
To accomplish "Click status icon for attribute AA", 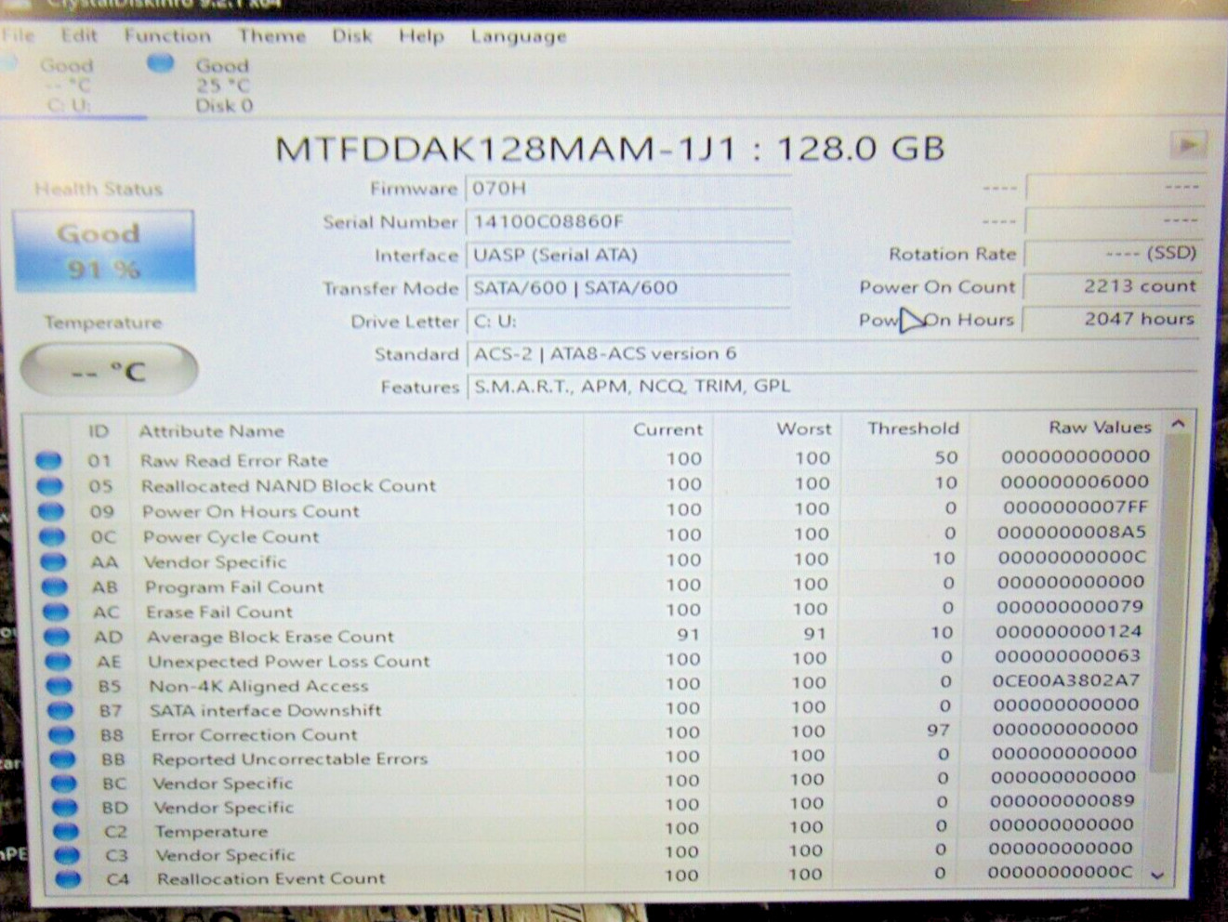I will click(54, 561).
